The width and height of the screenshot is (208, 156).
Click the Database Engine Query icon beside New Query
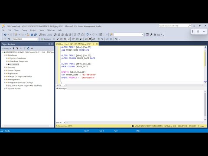point(55,35)
